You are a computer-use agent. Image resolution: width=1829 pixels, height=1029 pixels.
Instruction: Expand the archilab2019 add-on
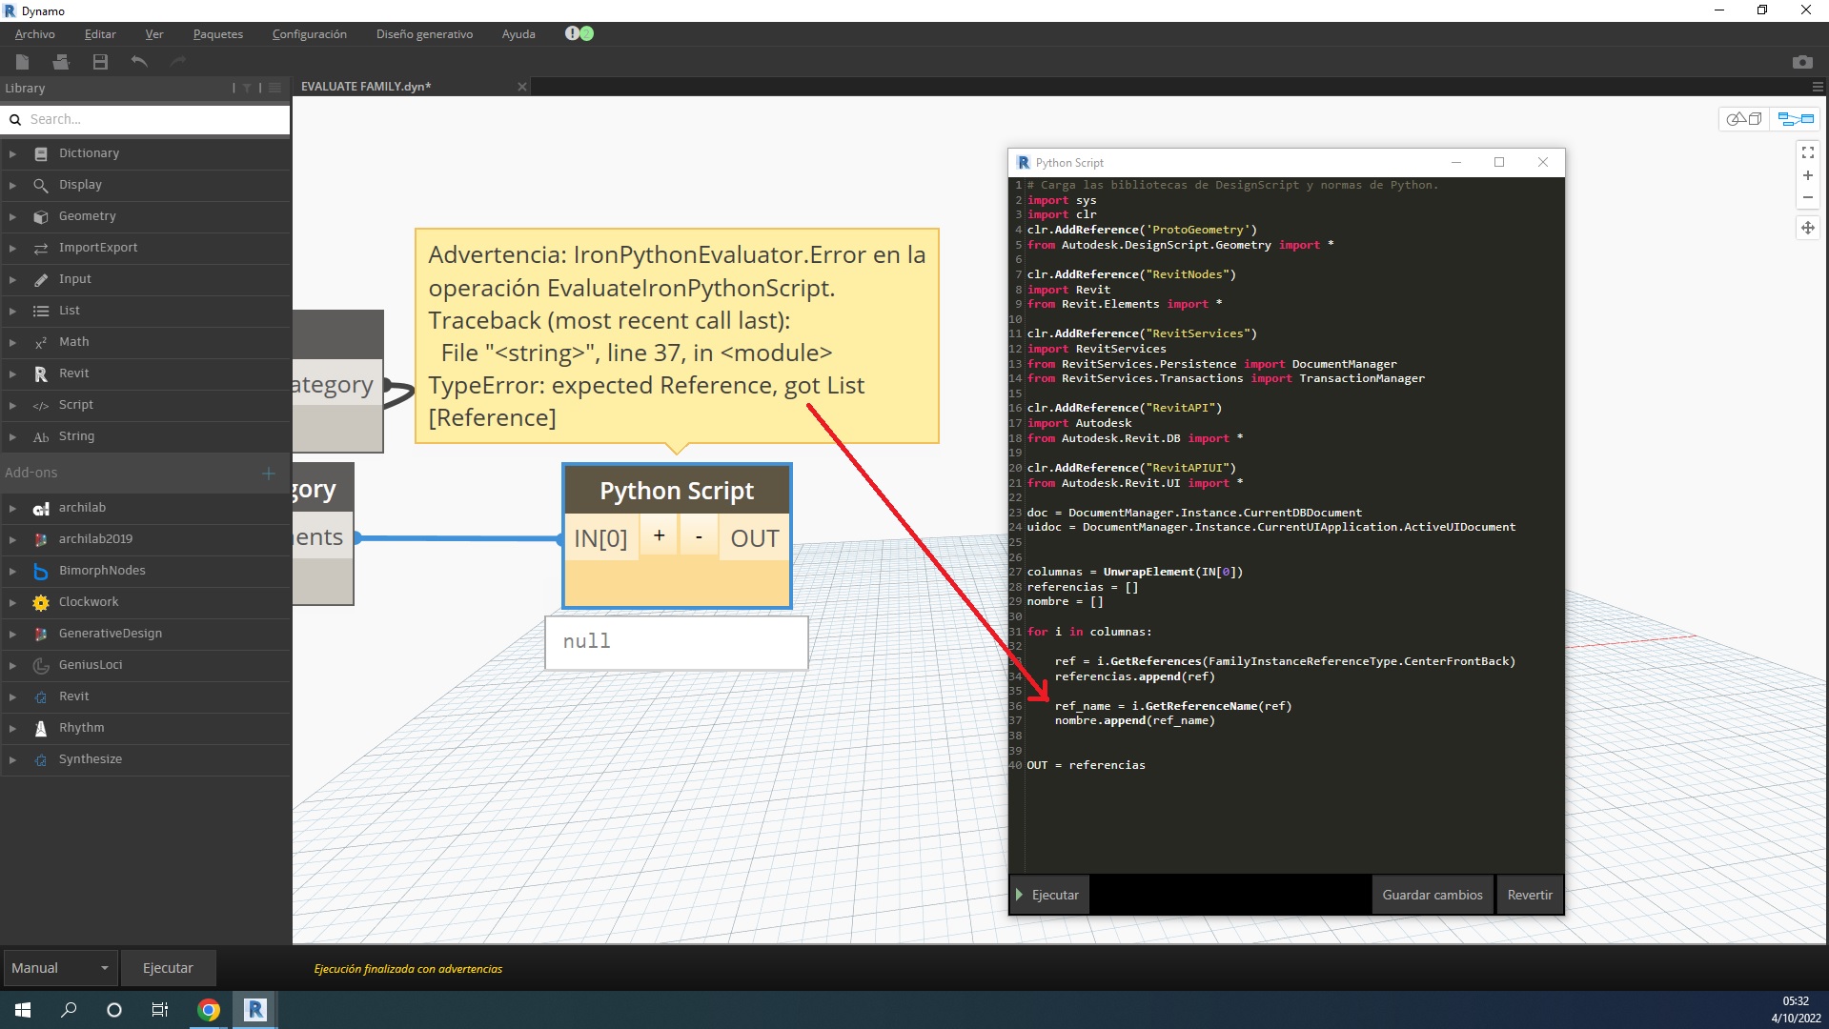click(12, 539)
